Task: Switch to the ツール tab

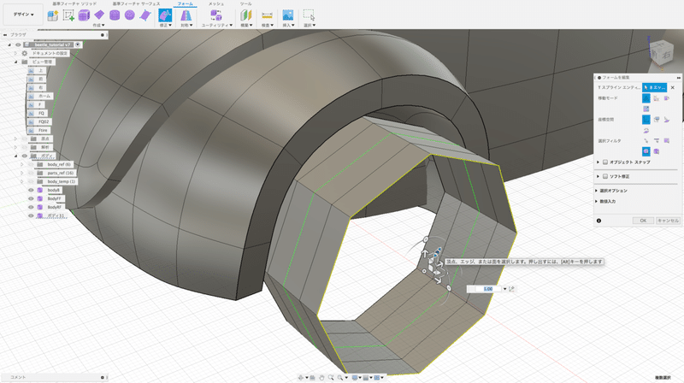Action: tap(245, 3)
